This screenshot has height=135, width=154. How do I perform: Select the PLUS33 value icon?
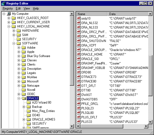coord(79,122)
